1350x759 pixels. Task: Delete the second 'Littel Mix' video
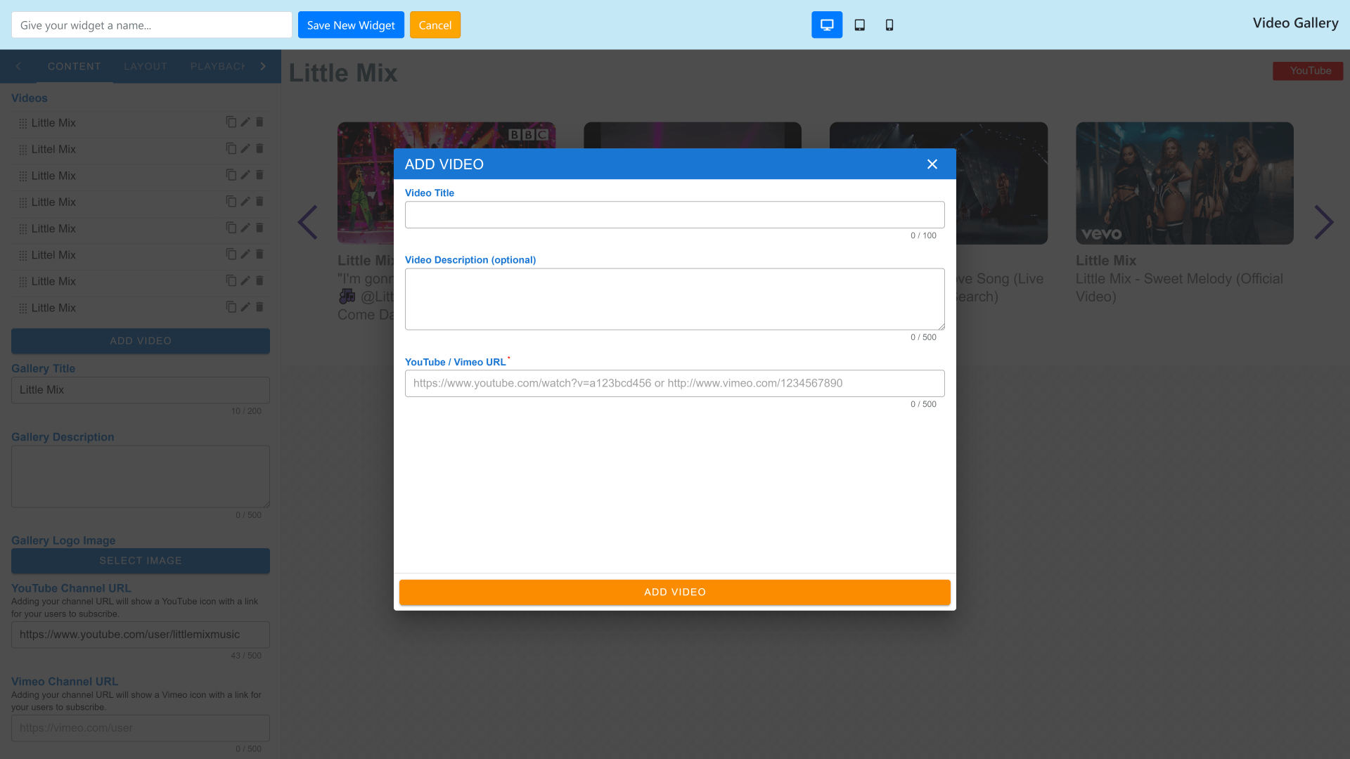(x=259, y=254)
